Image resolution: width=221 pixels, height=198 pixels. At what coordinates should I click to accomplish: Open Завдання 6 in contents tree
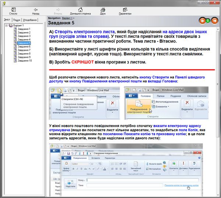point(24,46)
